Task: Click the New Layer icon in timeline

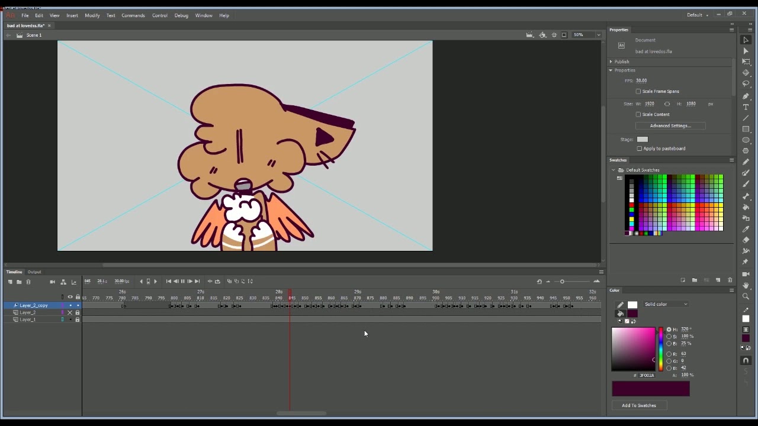Action: click(10, 282)
